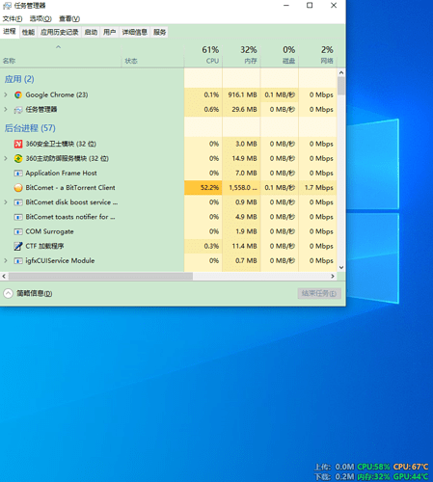The image size is (433, 482).
Task: Open the 文件 menu
Action: tap(13, 18)
